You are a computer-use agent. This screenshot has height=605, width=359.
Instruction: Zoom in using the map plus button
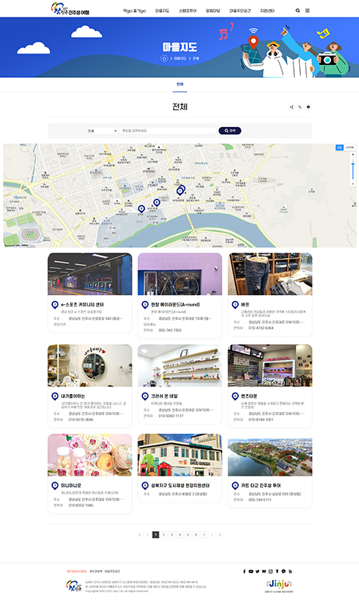point(353,155)
